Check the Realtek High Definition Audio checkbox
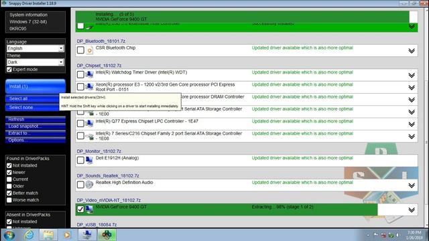The width and height of the screenshot is (429, 241). coord(80,185)
